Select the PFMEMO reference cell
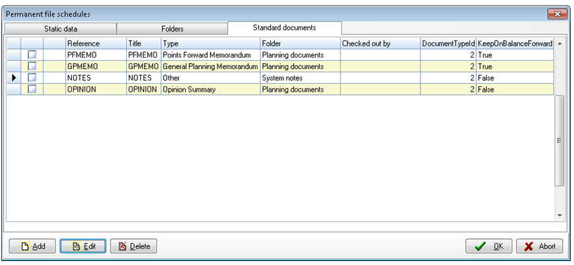 tap(96, 55)
